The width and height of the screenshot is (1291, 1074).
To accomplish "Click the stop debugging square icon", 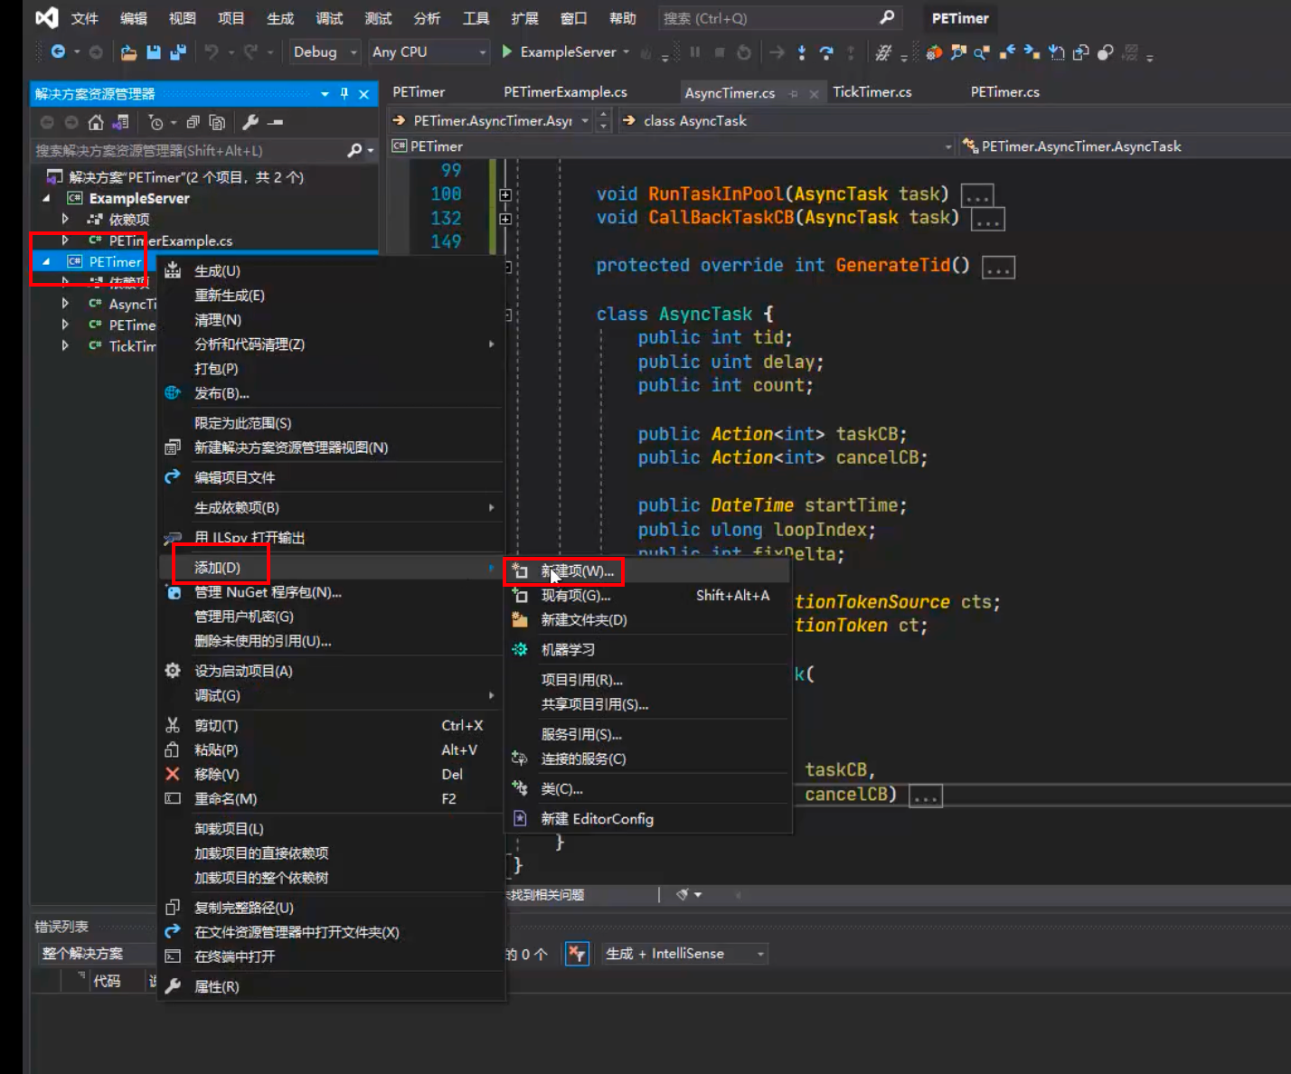I will tap(719, 52).
